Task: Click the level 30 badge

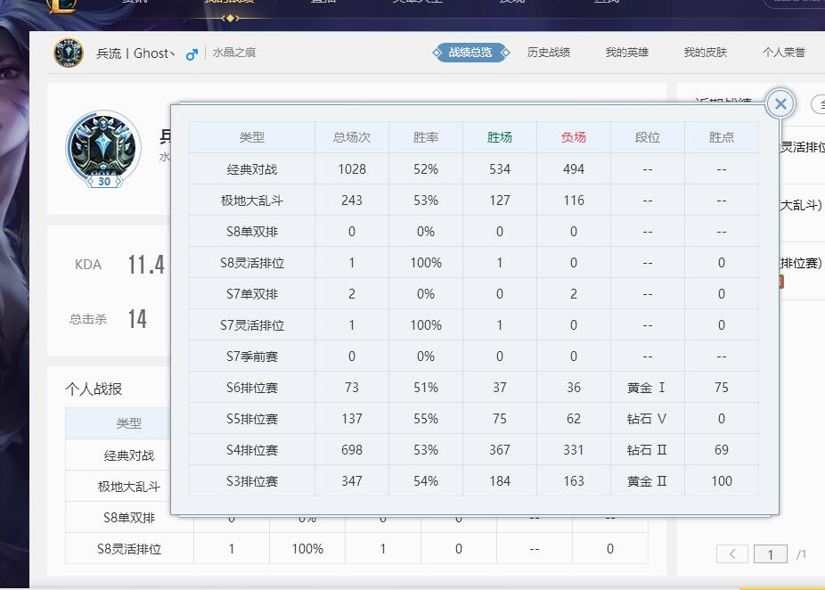Action: [x=104, y=181]
